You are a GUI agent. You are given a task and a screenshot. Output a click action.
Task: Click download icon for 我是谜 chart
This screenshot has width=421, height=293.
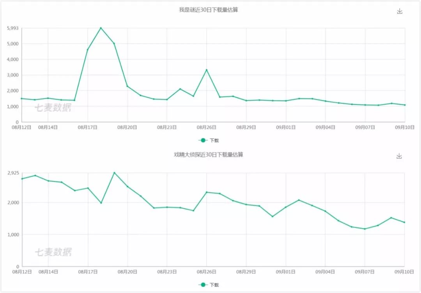[x=400, y=11]
